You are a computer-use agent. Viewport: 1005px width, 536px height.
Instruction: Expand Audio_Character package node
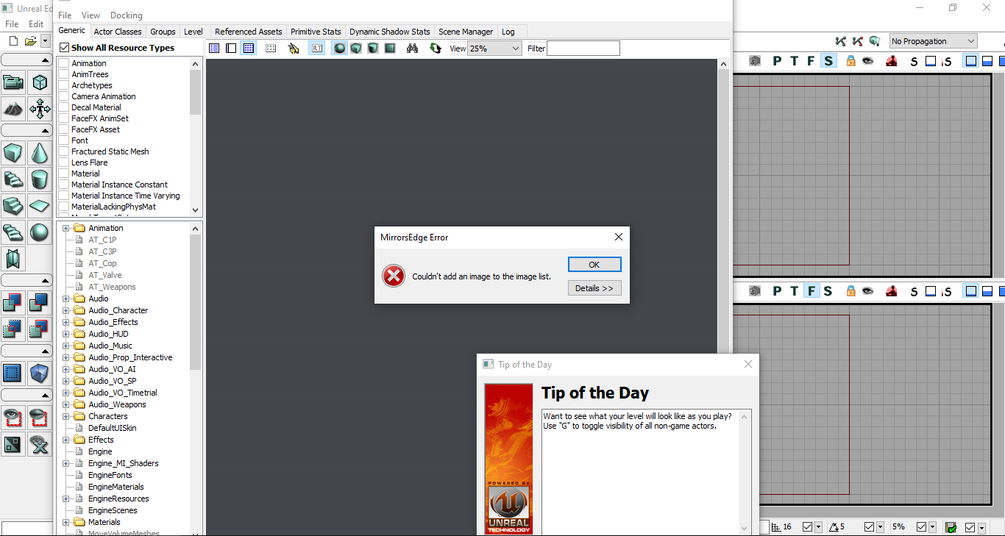[x=66, y=310]
